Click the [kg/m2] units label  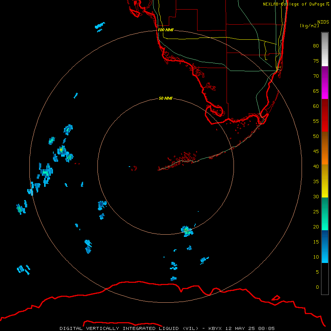(x=309, y=26)
